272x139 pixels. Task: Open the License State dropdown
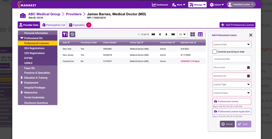tap(232, 44)
